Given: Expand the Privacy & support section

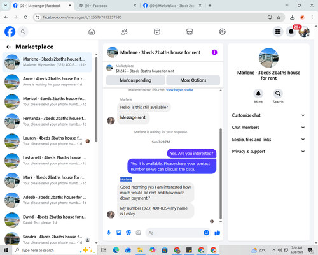Looking at the screenshot, I should click(x=268, y=152).
